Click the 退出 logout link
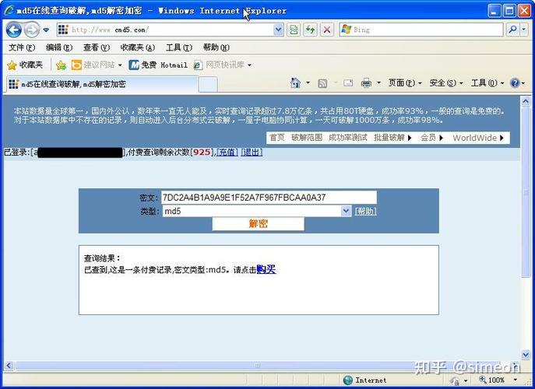The height and width of the screenshot is (389, 535). coord(252,152)
